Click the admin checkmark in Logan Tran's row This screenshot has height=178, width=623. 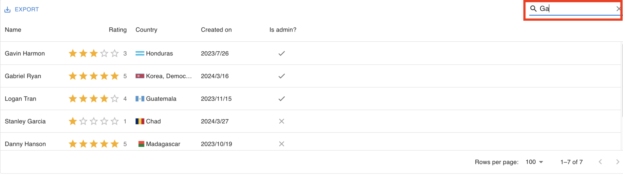point(281,98)
